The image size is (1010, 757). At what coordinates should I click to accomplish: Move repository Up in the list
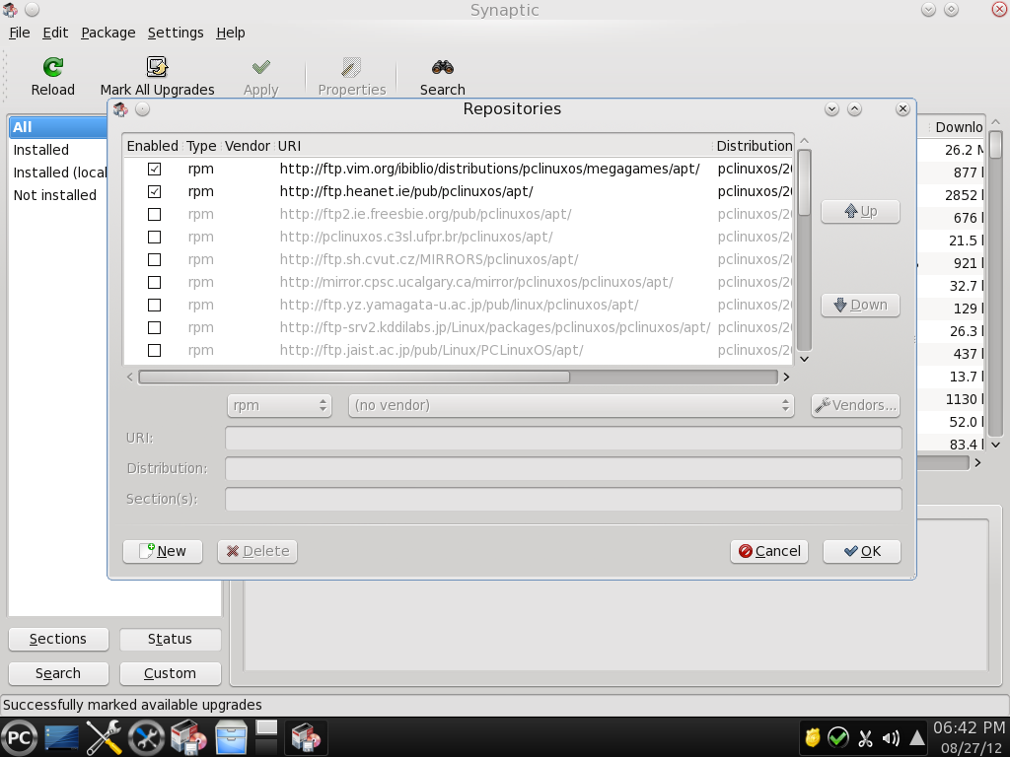tap(860, 212)
